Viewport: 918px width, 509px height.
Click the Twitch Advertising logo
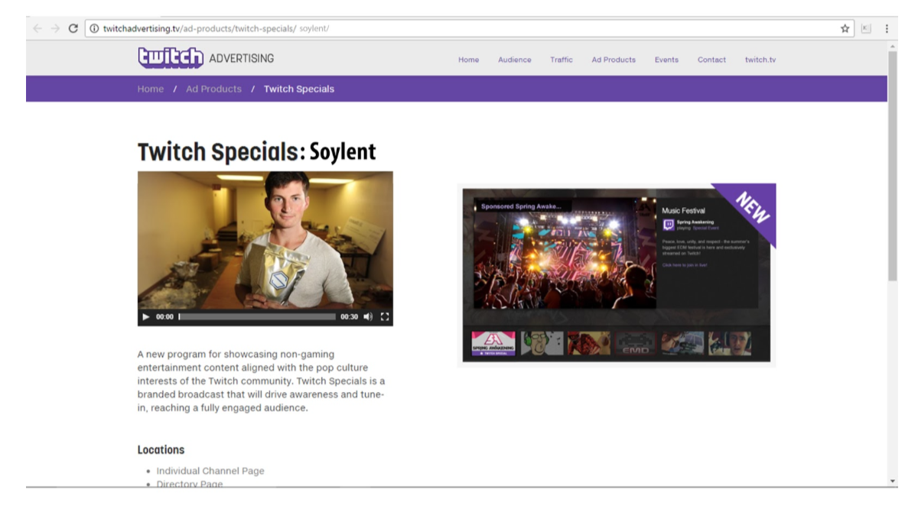(x=206, y=58)
